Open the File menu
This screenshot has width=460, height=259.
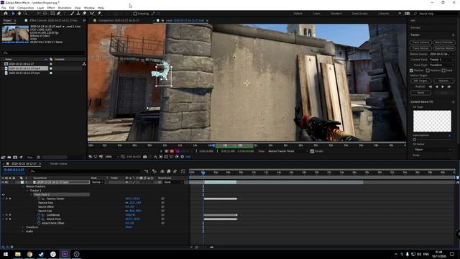pyautogui.click(x=4, y=8)
